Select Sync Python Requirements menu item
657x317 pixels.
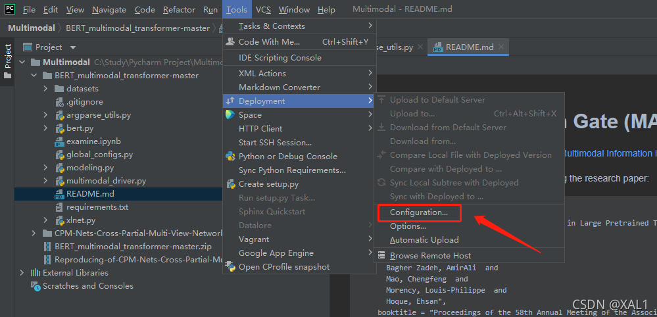(299, 170)
